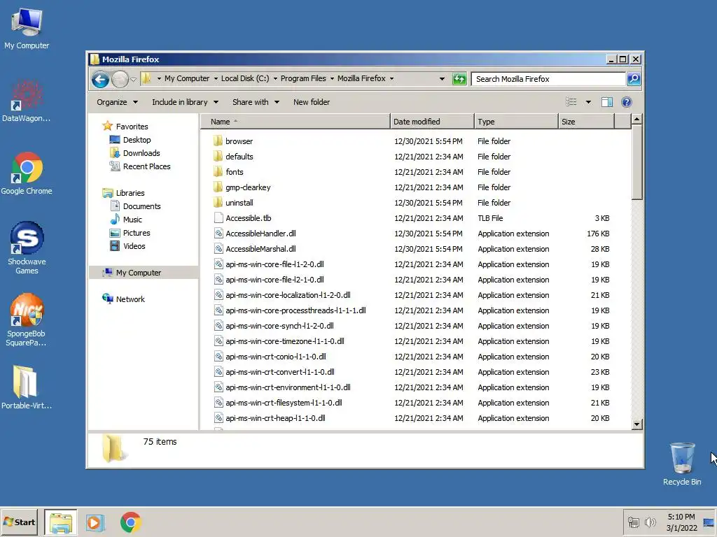
Task: Click the Search Mozilla Firefox field
Action: pyautogui.click(x=548, y=79)
